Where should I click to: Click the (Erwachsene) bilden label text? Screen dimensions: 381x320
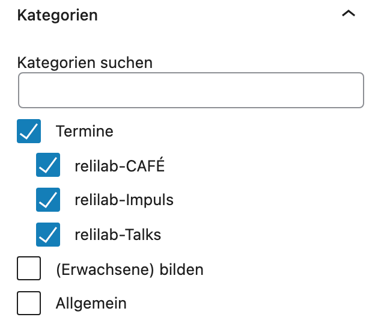tap(129, 269)
